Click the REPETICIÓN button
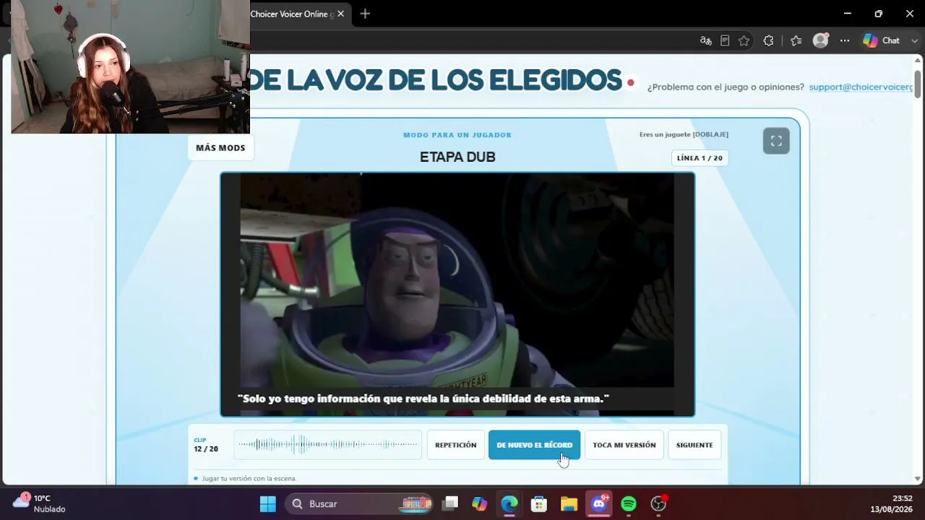The image size is (925, 520). click(455, 445)
